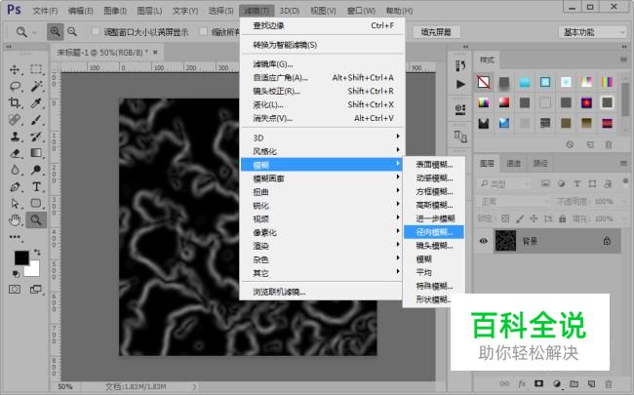Select the Lasso tool
634x395 pixels.
coord(15,86)
